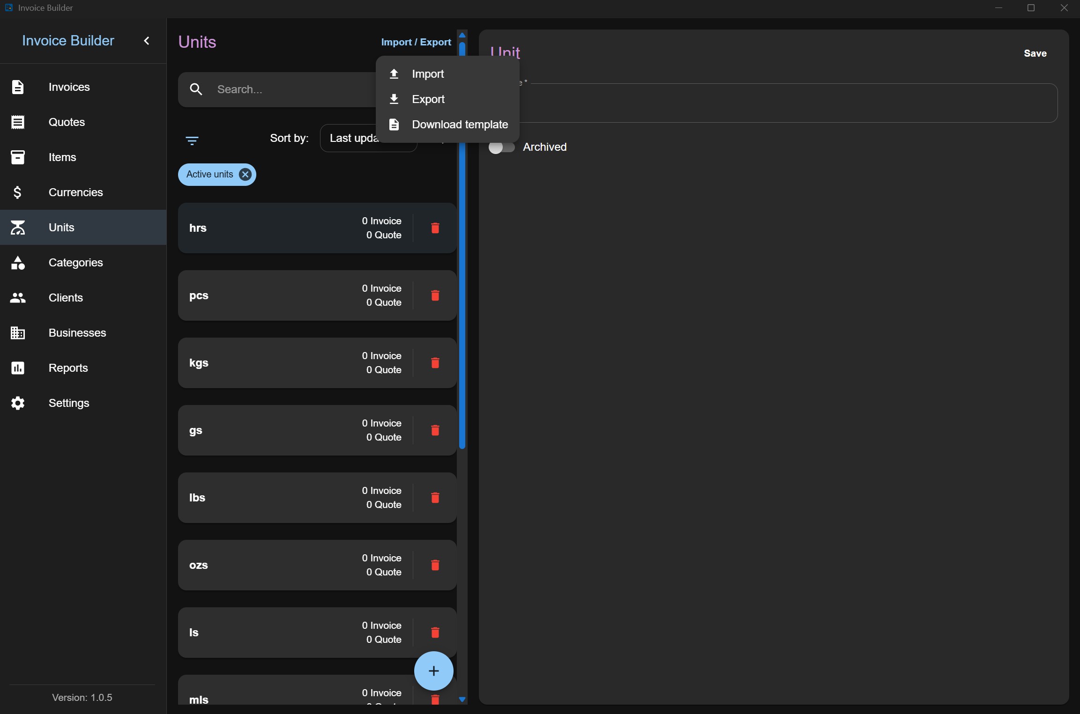Select Categories shapes icon
The height and width of the screenshot is (714, 1080).
pyautogui.click(x=18, y=263)
